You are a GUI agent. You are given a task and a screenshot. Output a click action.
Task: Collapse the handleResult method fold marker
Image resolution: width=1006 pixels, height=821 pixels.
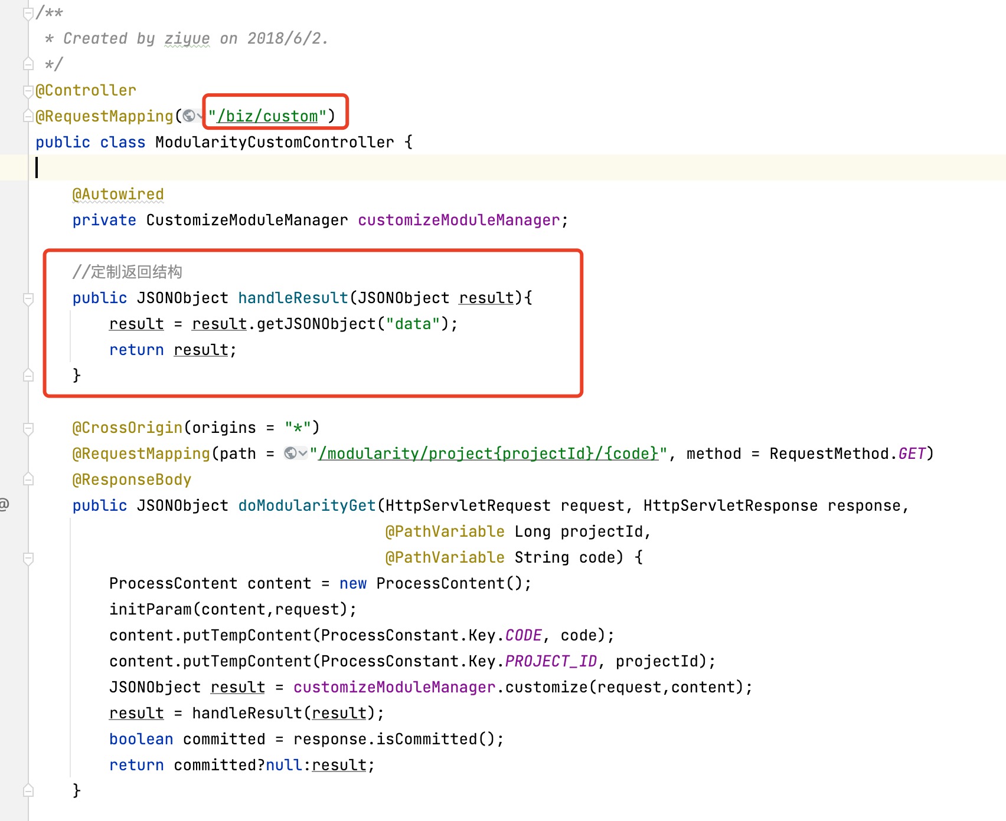coord(28,298)
